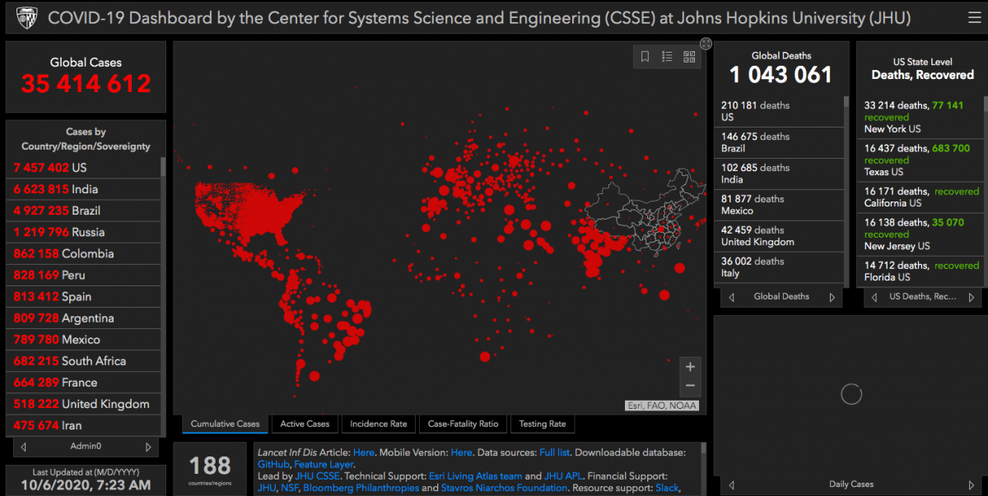Open the Slack resource support link
This screenshot has width=988, height=496.
(668, 488)
